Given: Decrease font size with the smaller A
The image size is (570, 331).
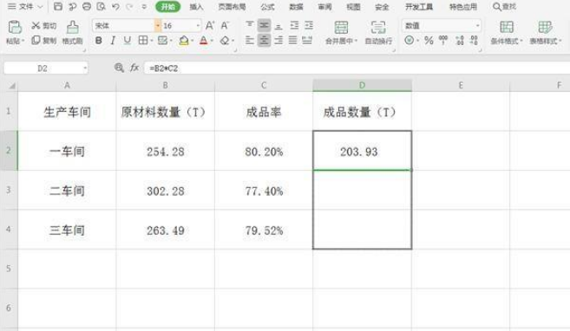Looking at the screenshot, I should pos(225,26).
